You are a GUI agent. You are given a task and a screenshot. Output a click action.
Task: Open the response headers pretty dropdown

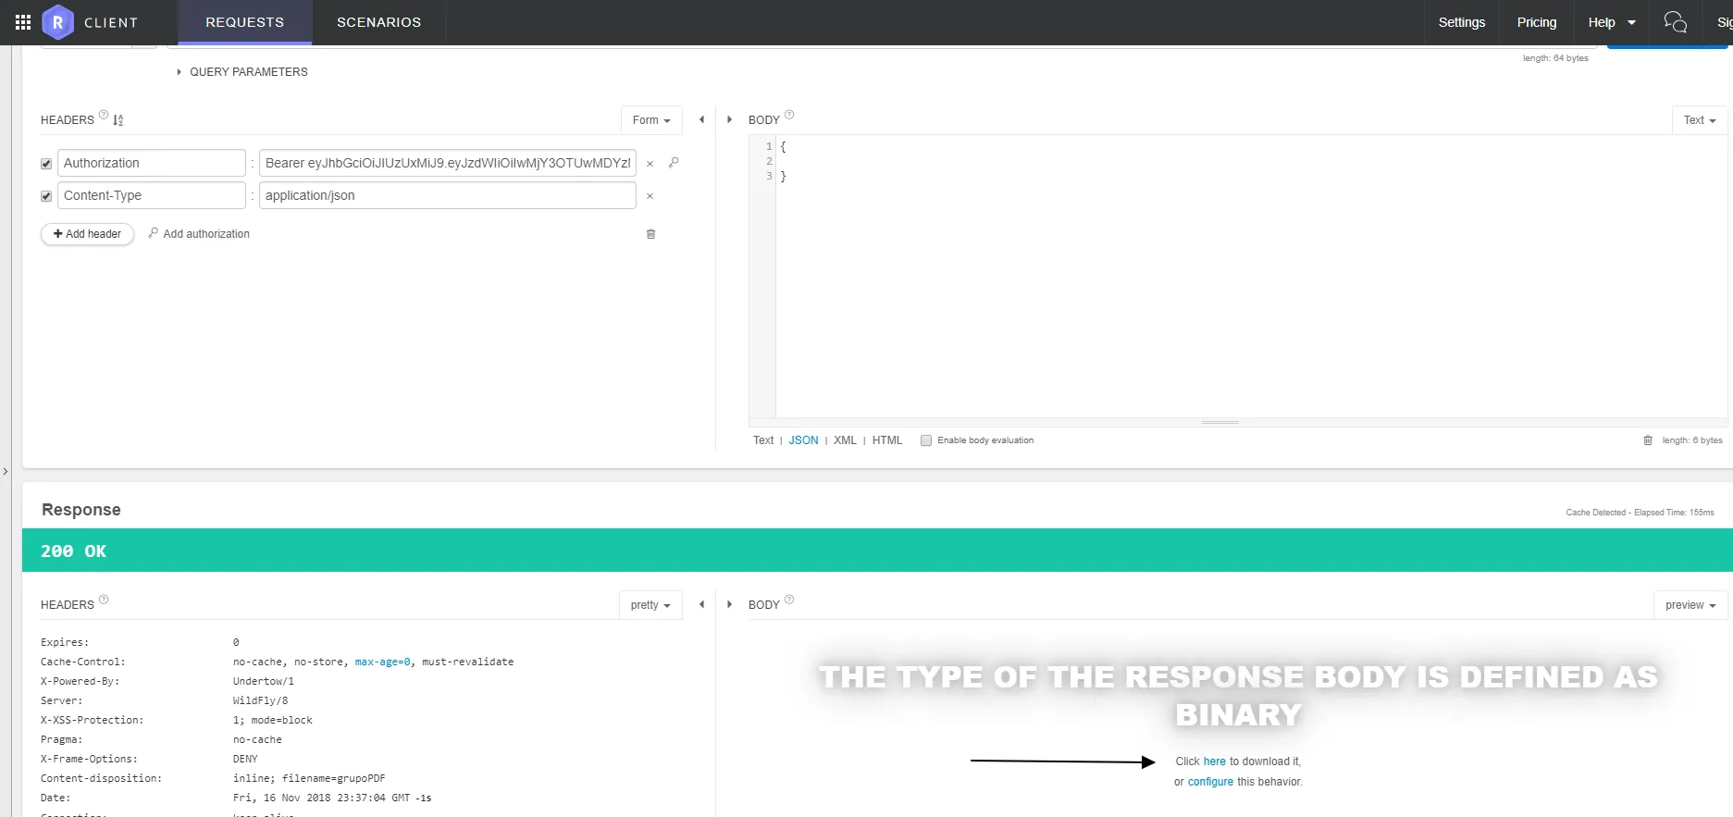tap(650, 605)
